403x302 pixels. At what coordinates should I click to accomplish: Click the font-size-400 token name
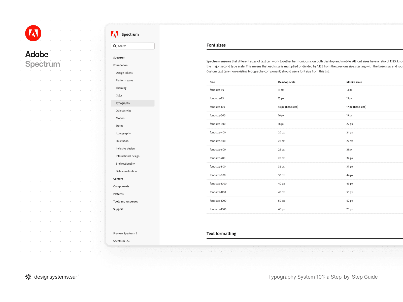(218, 132)
